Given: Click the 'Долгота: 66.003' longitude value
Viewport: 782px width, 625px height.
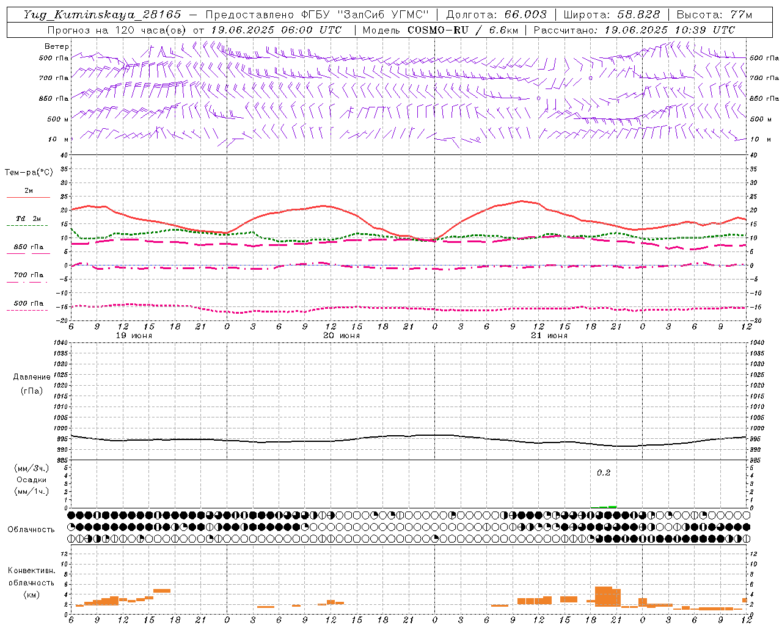Looking at the screenshot, I should click(x=496, y=15).
